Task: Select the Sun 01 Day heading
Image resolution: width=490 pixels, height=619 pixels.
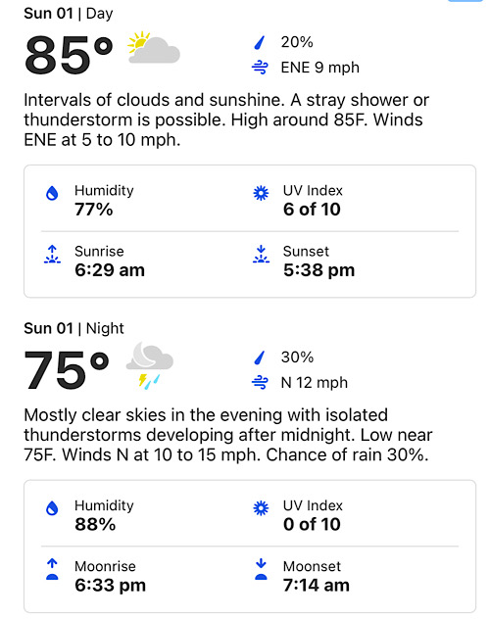Action: tap(69, 14)
